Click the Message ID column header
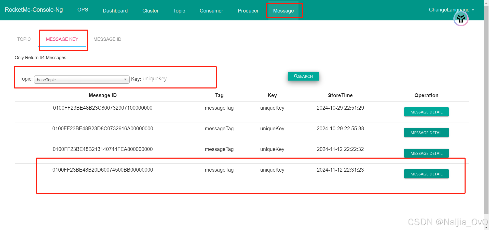 (103, 95)
